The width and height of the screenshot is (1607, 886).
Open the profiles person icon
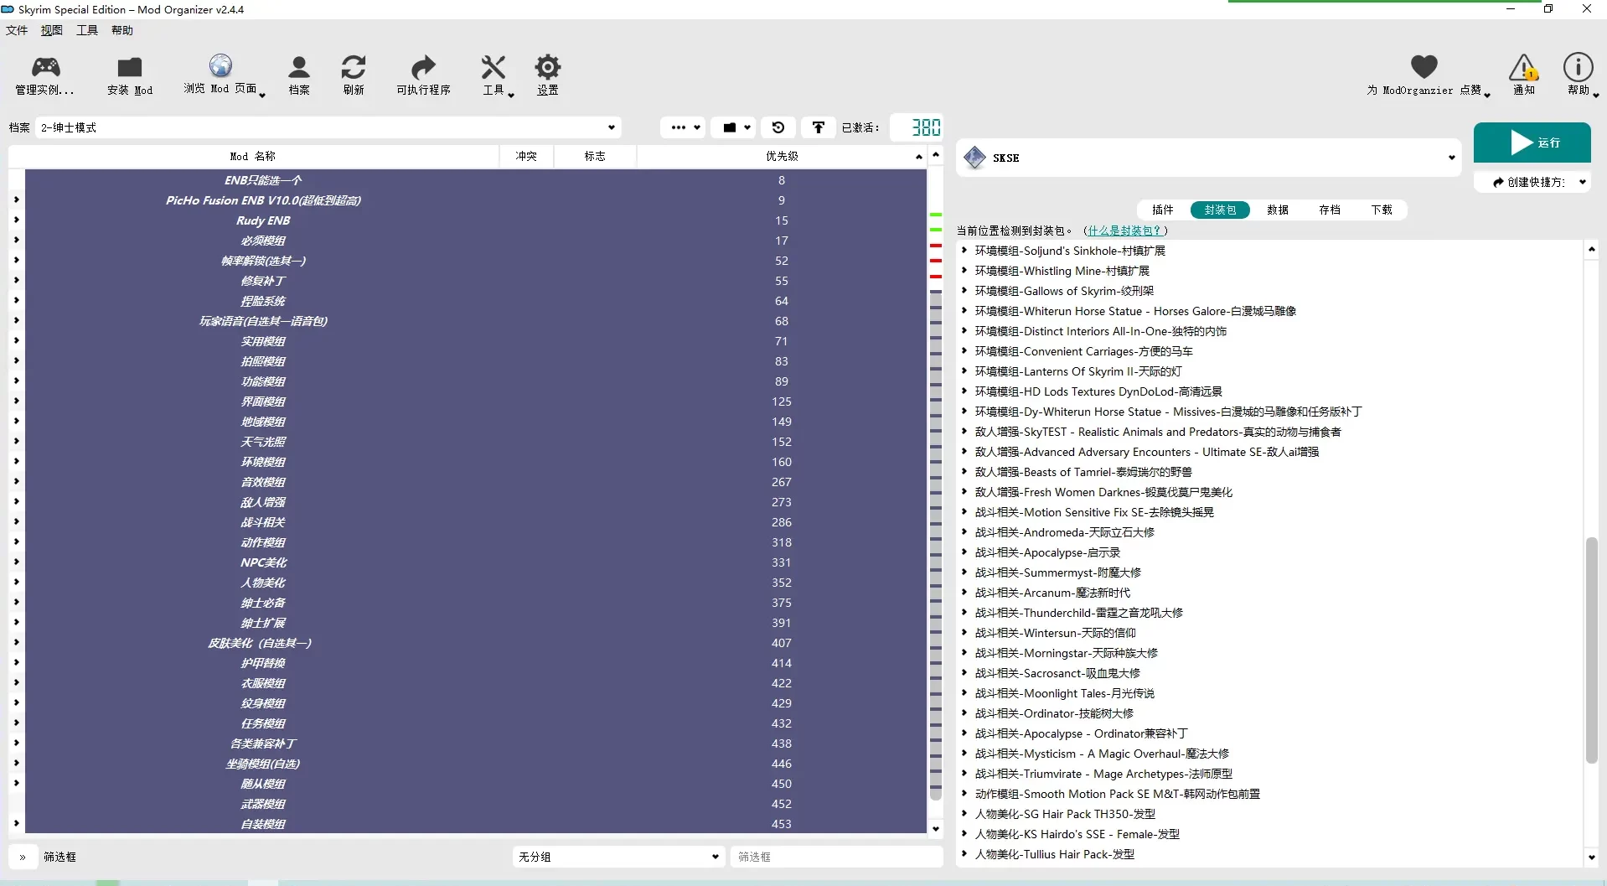pos(299,67)
